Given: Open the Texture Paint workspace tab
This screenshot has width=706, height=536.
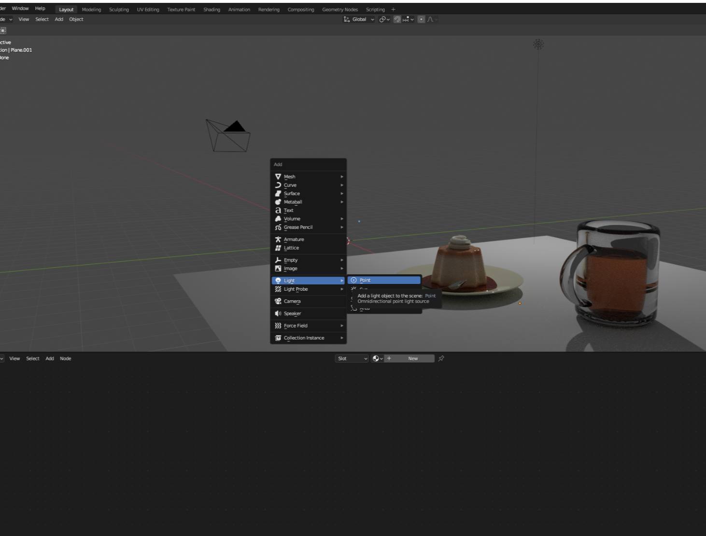Looking at the screenshot, I should (181, 10).
